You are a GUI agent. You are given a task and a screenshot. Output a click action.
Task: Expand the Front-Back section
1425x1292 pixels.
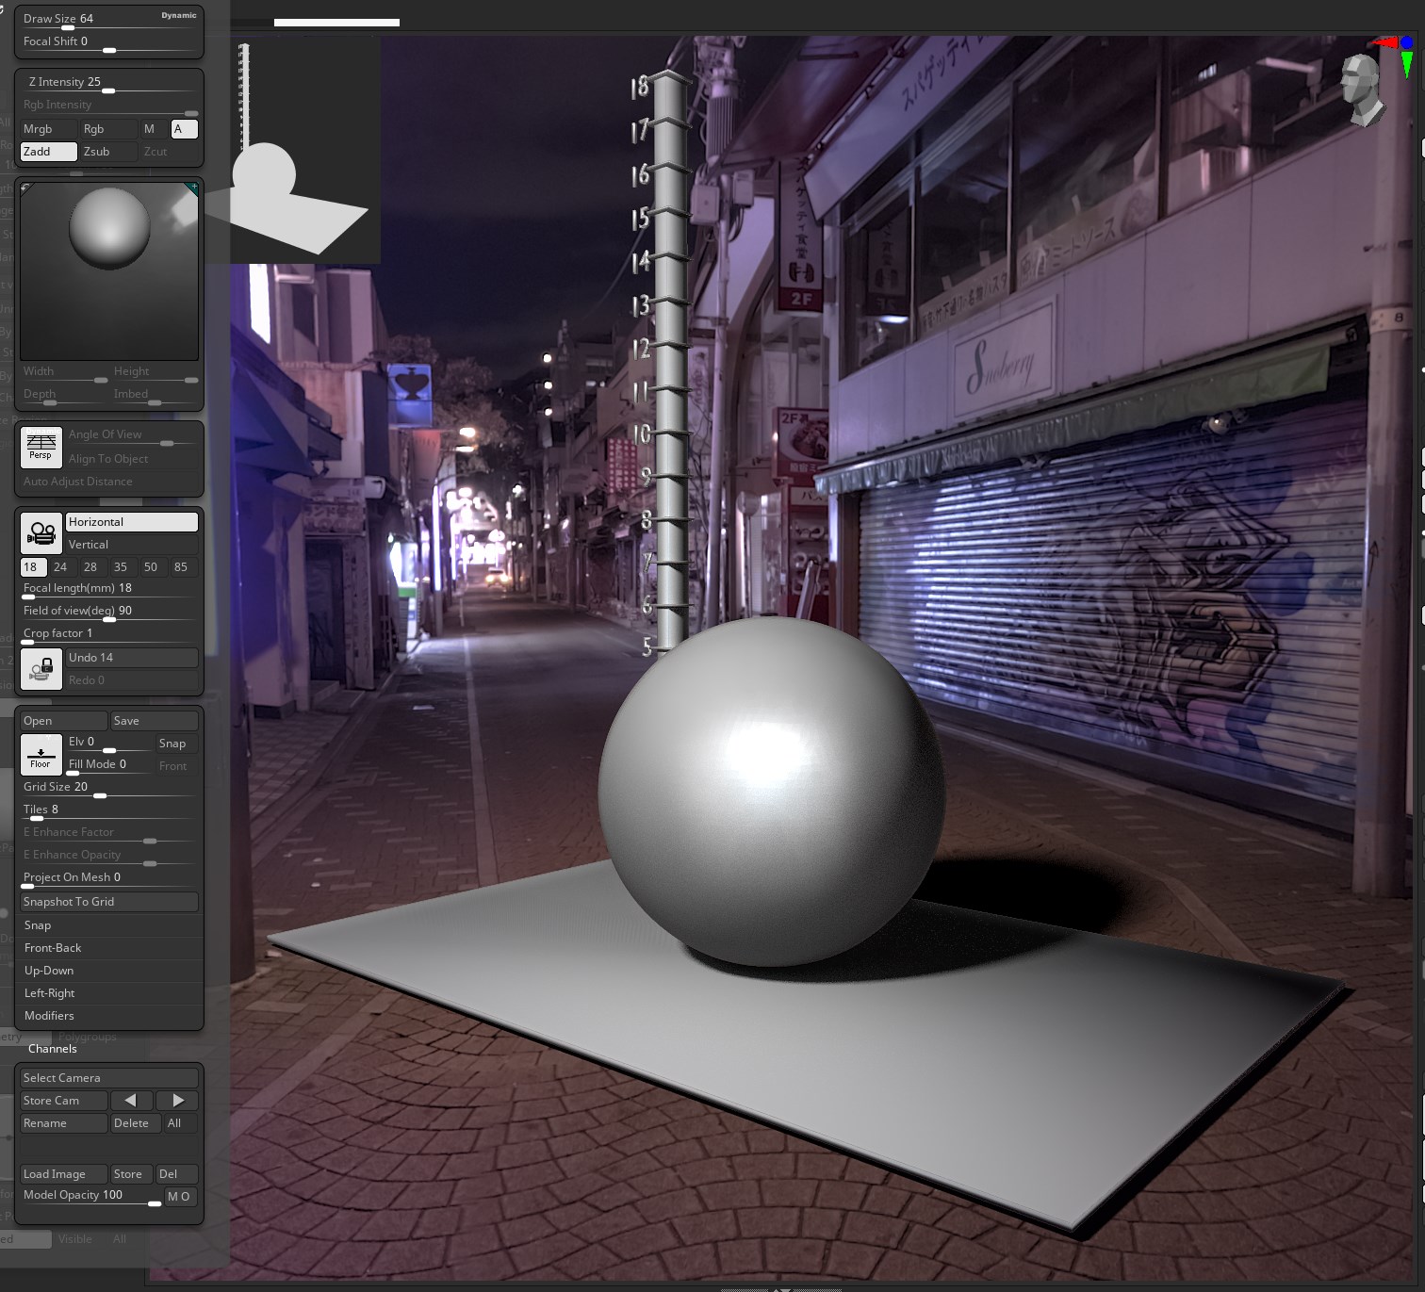(x=108, y=948)
